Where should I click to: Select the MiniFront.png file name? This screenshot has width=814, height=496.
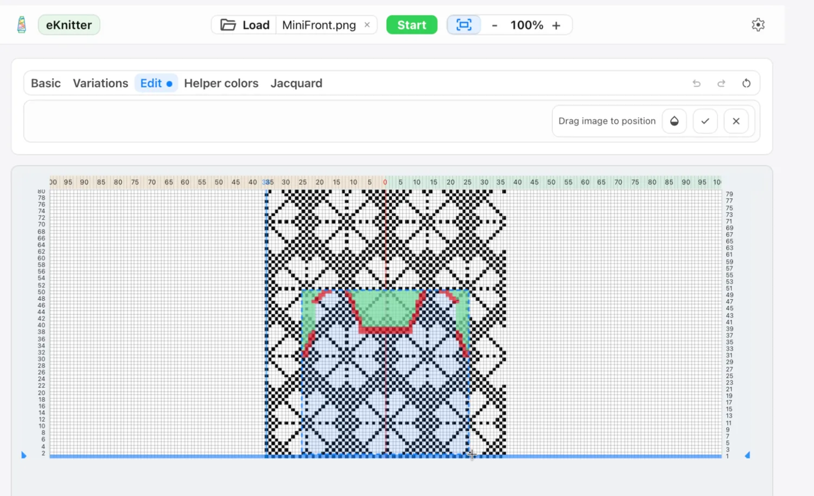coord(319,25)
